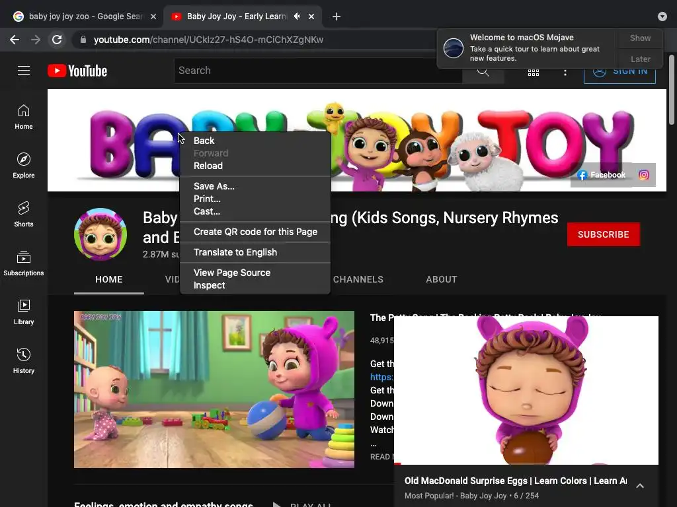This screenshot has width=677, height=507.
Task: Click the red SUBSCRIBE button
Action: 603,234
